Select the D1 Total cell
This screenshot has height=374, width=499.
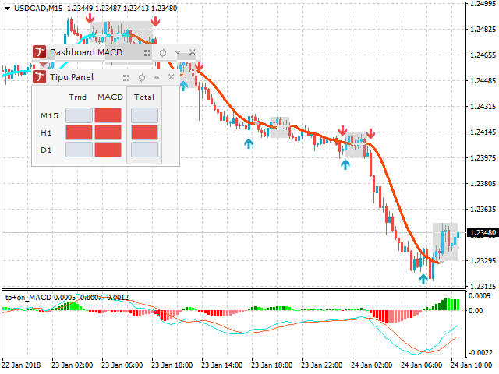click(x=144, y=150)
